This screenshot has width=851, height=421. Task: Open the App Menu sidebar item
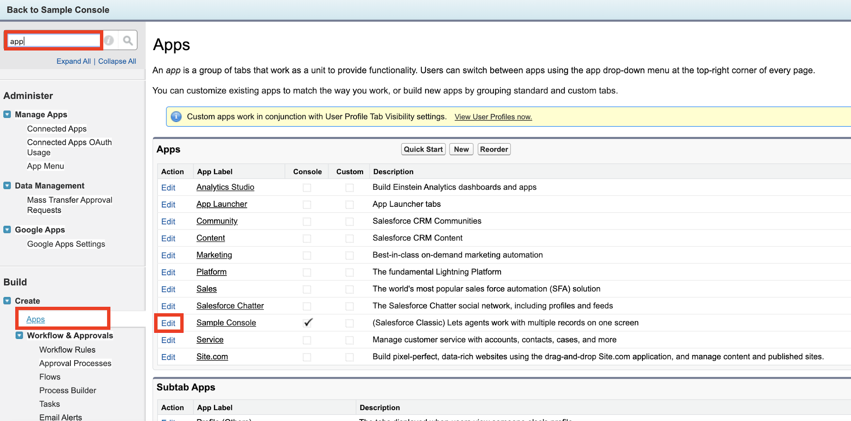(46, 166)
